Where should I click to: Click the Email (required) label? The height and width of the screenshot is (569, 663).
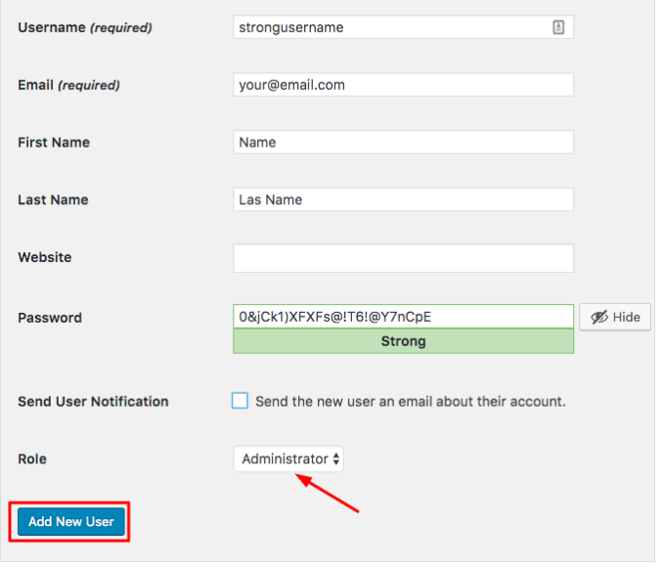click(x=68, y=85)
